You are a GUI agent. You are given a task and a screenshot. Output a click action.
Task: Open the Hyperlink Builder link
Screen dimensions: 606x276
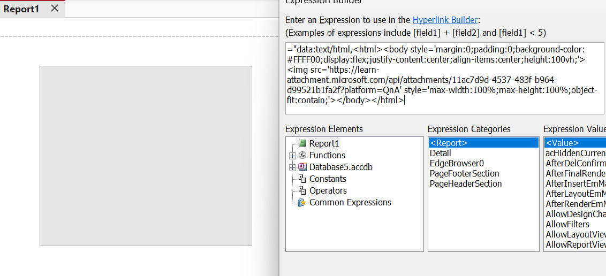[445, 20]
